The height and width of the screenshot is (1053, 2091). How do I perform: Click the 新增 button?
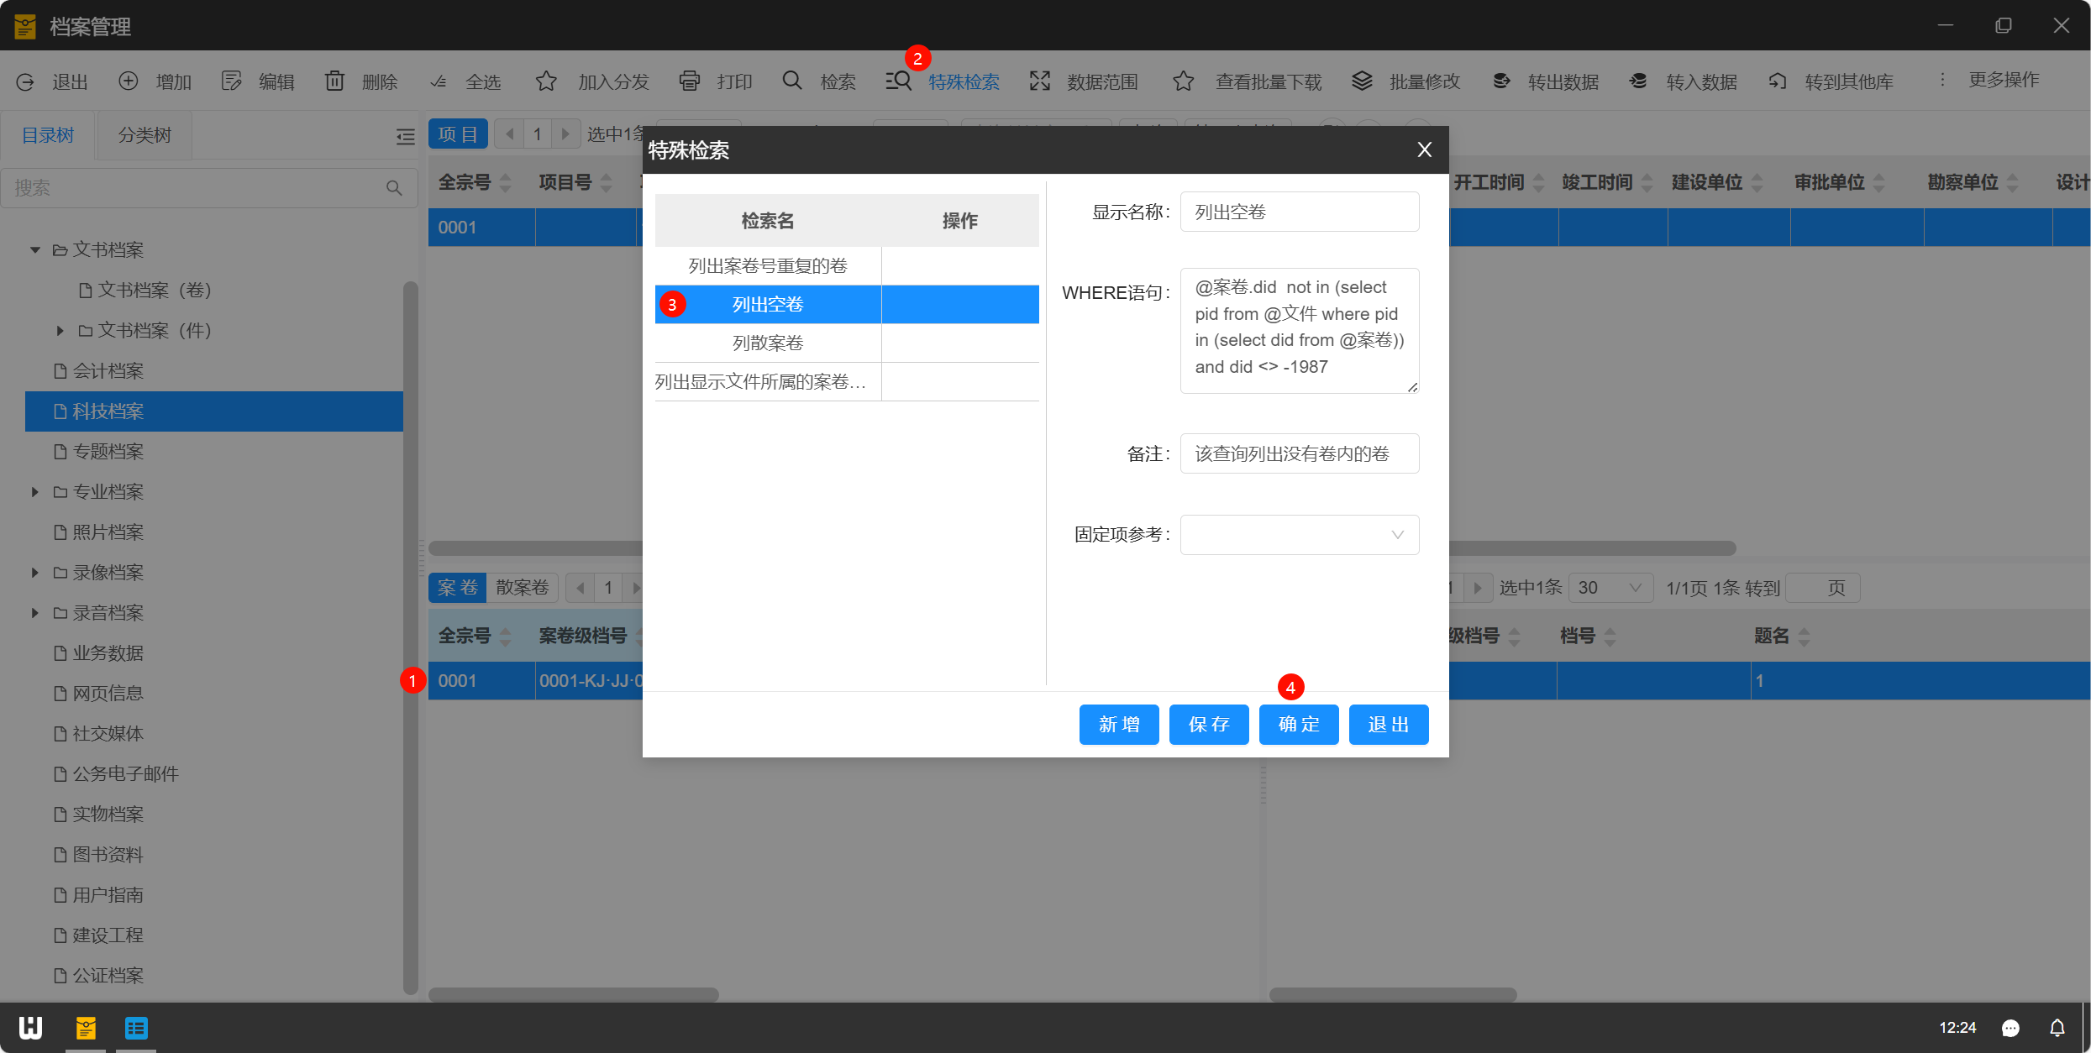[x=1118, y=725]
